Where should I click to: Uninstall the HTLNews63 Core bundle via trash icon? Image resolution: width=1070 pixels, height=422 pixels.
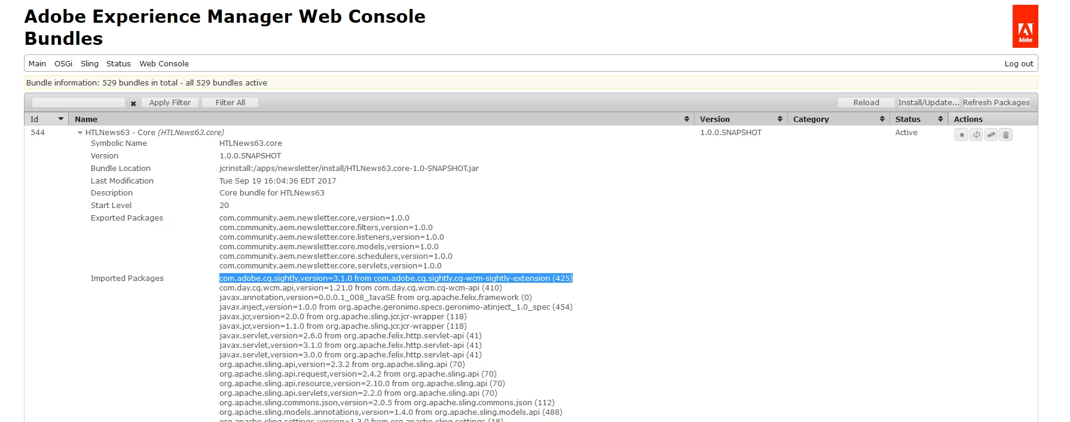pos(1006,135)
